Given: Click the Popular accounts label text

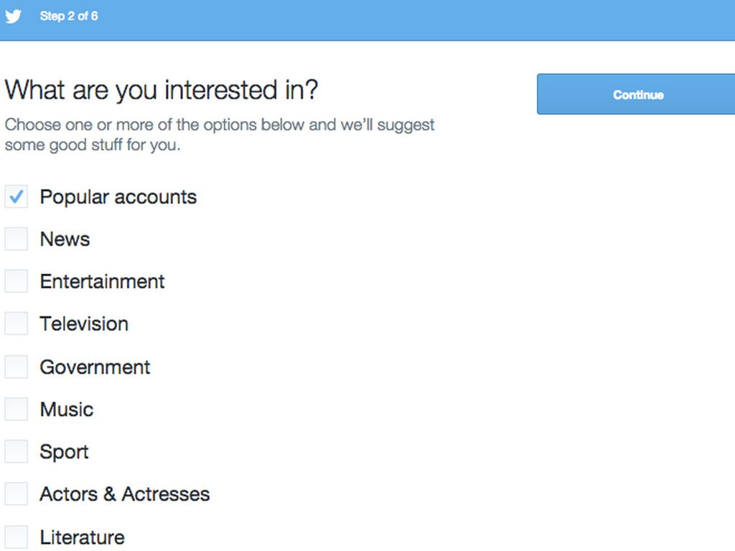Looking at the screenshot, I should pyautogui.click(x=118, y=197).
